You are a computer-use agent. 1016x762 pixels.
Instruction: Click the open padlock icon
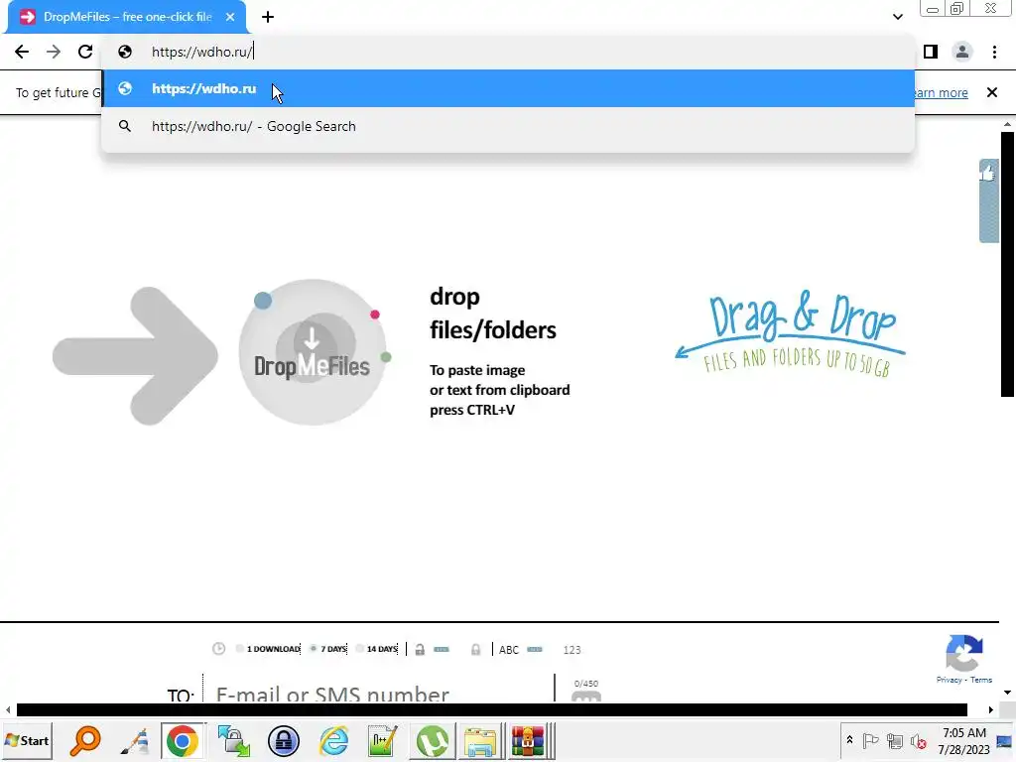pos(420,649)
